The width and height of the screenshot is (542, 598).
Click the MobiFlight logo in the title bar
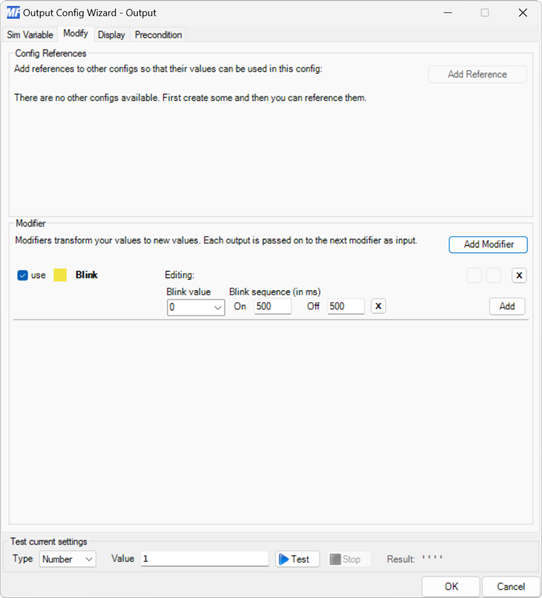click(12, 12)
